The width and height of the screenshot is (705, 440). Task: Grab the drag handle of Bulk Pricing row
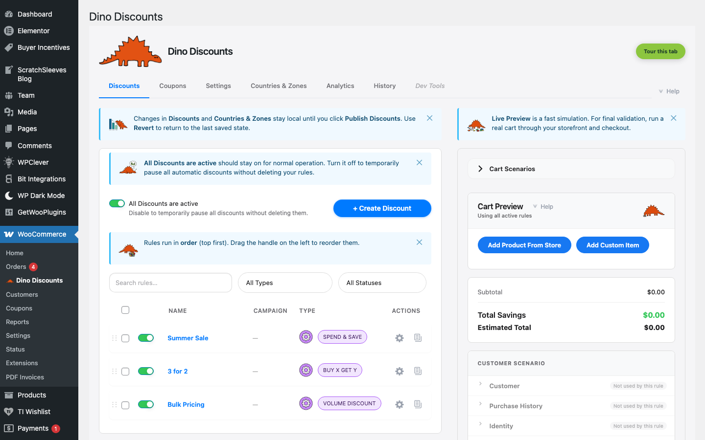(x=115, y=404)
